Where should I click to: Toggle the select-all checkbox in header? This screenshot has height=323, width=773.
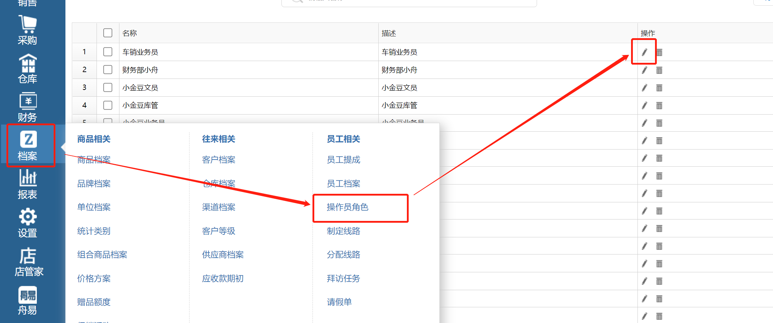[x=108, y=33]
